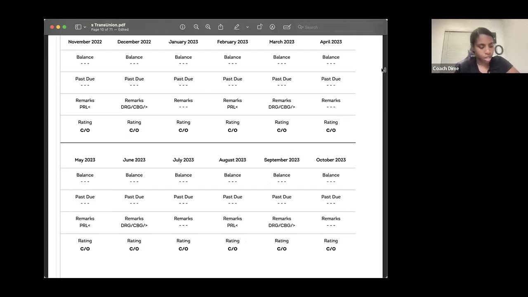Click 'PRL<' remark under February 2023
Viewport: 528px width, 297px height.
coord(233,107)
